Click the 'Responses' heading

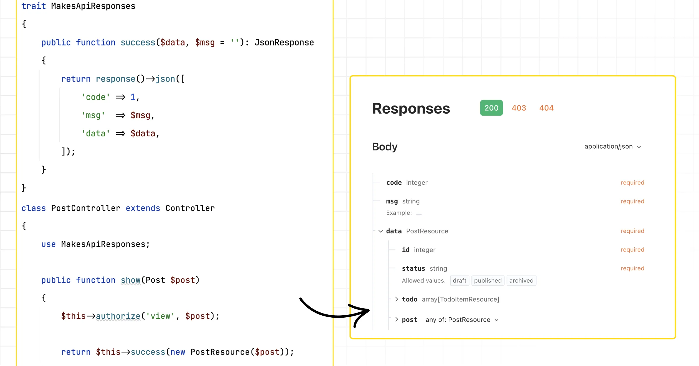(x=411, y=108)
